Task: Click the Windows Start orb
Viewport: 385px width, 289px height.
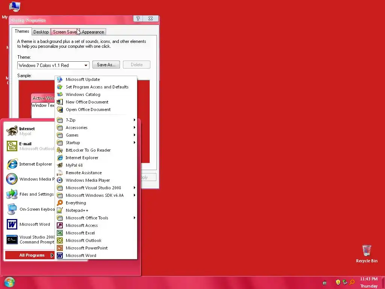Action: click(x=9, y=282)
